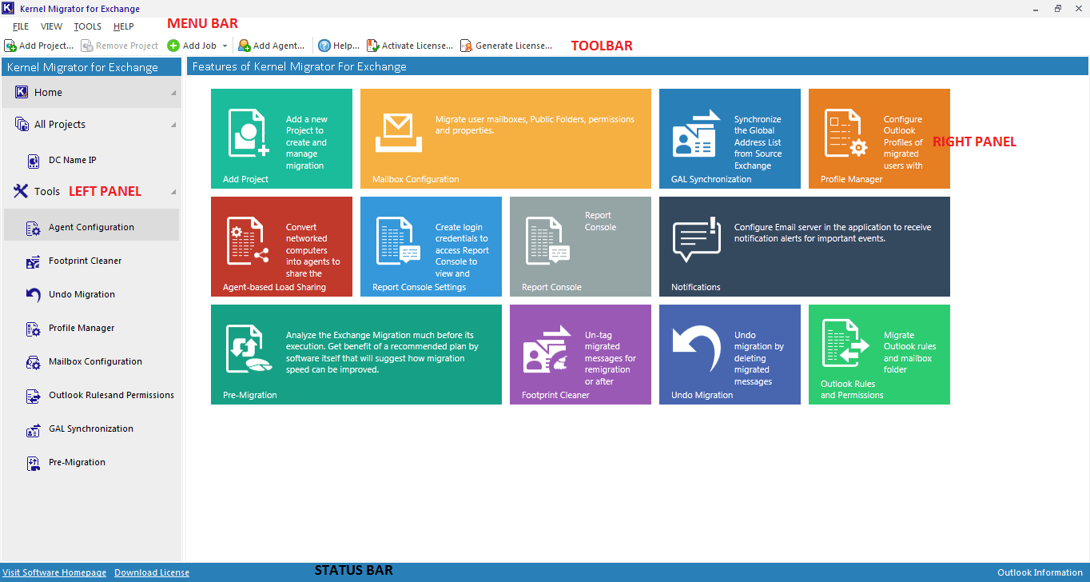Select Undo Migration text in Tools list
The image size is (1090, 582).
click(82, 294)
